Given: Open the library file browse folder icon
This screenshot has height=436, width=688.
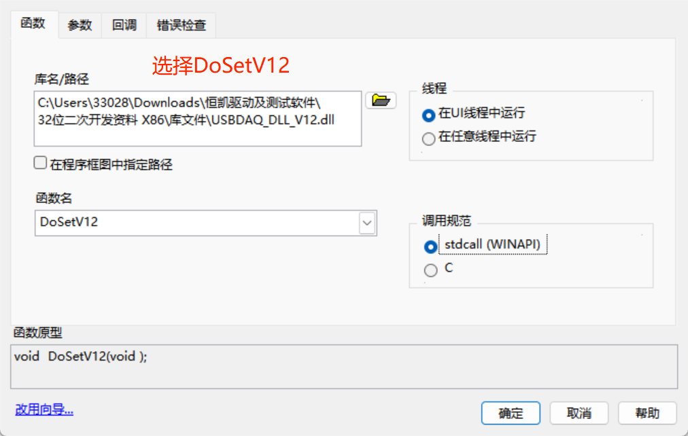Looking at the screenshot, I should tap(381, 101).
